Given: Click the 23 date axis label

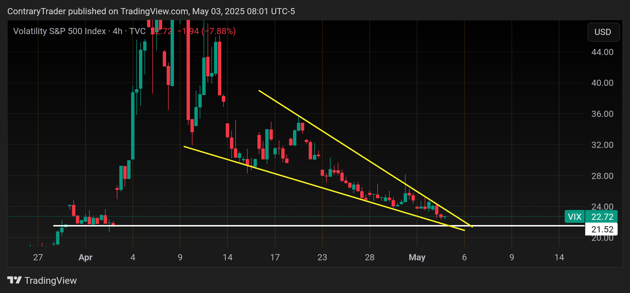Looking at the screenshot, I should [x=322, y=257].
